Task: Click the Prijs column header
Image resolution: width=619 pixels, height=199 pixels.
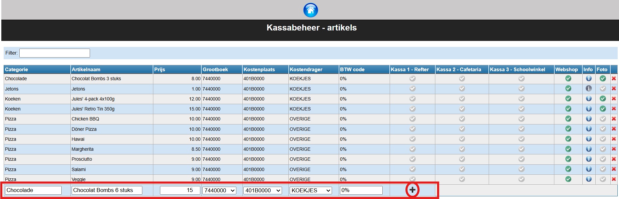Action: pyautogui.click(x=160, y=70)
